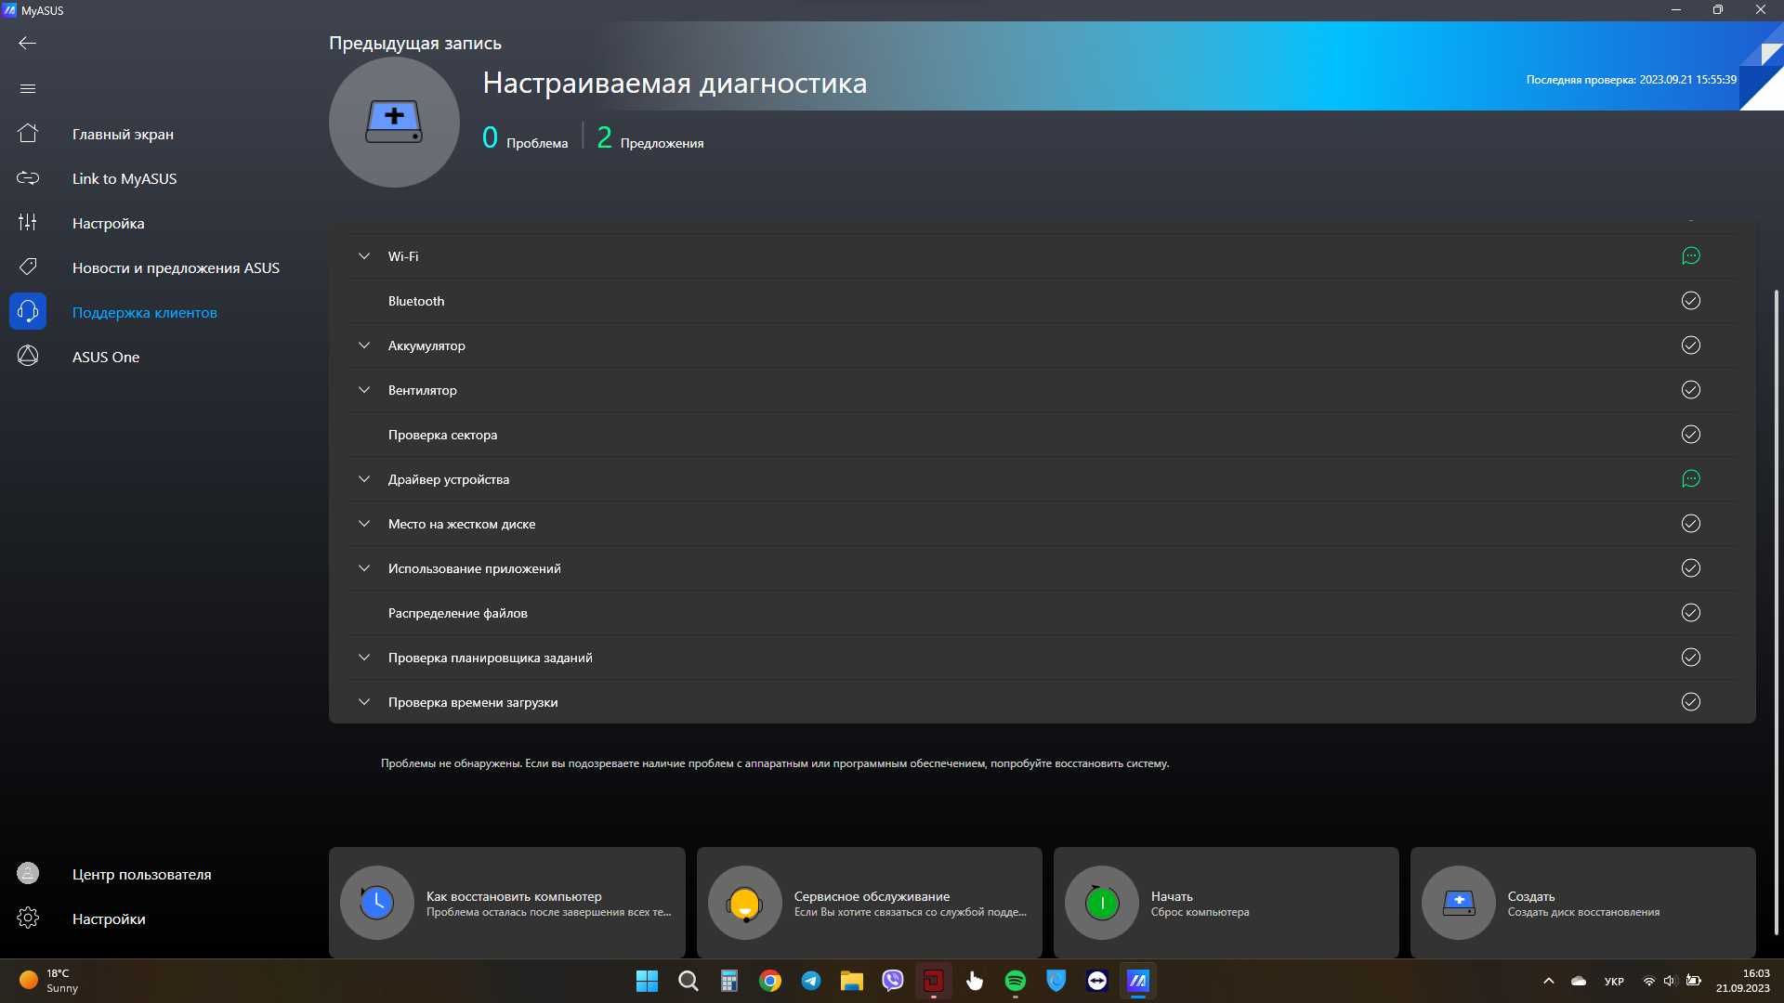Expand the Аккумулятор row
1784x1003 pixels.
click(364, 345)
